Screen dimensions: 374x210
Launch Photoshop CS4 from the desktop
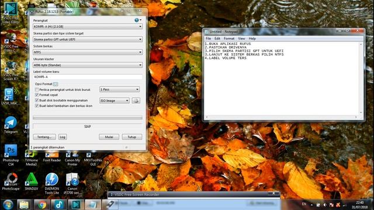[11, 155]
